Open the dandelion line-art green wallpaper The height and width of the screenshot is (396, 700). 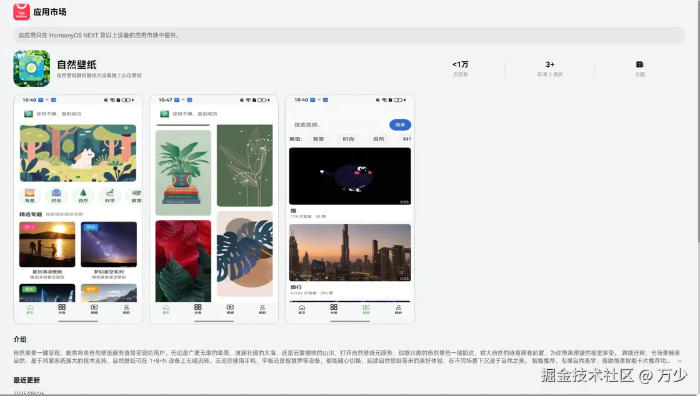coord(244,166)
